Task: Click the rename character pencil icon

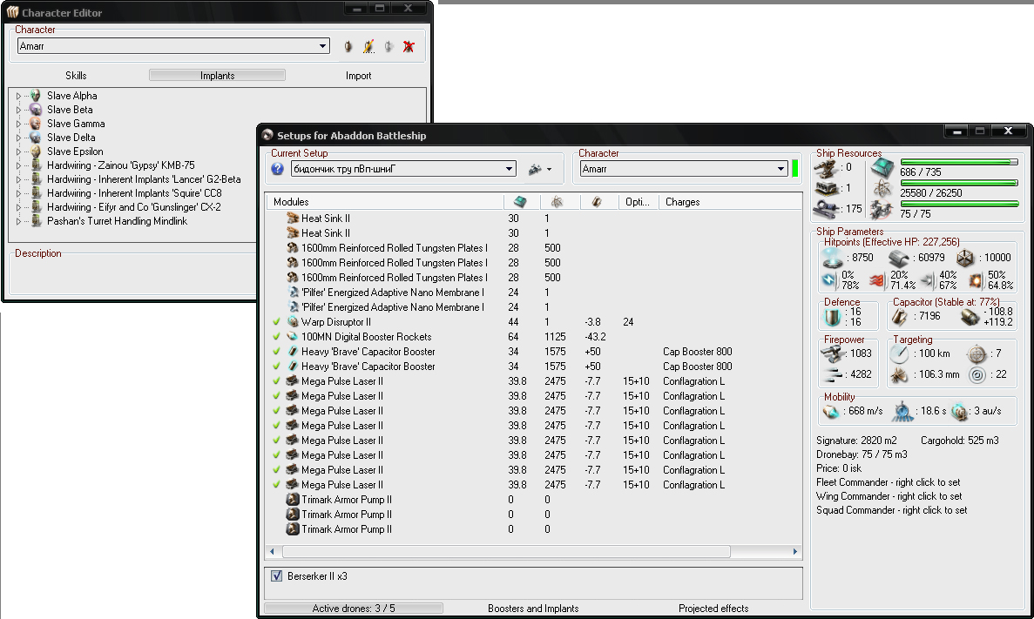Action: [x=368, y=47]
